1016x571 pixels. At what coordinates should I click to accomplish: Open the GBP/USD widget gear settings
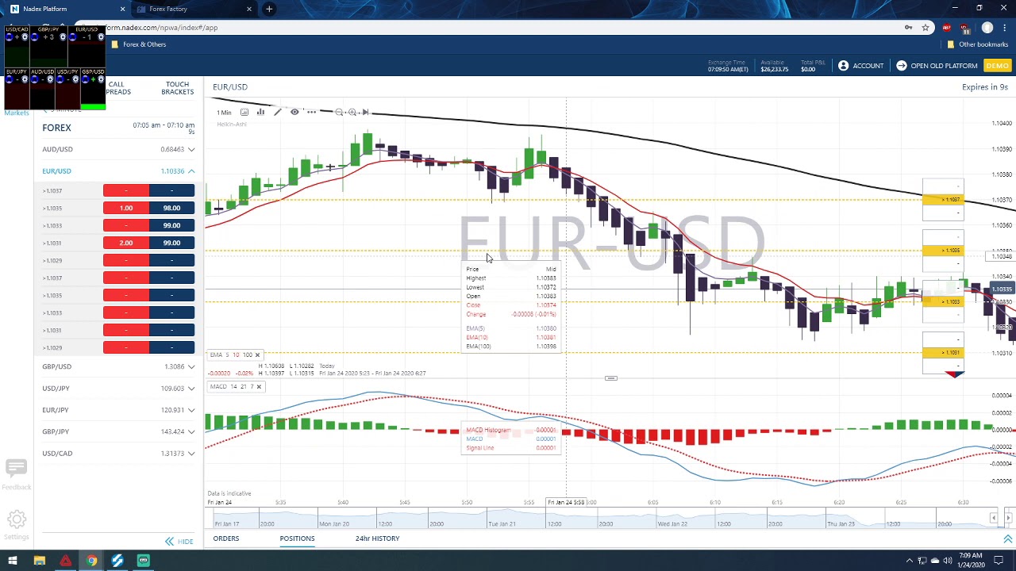[101, 79]
